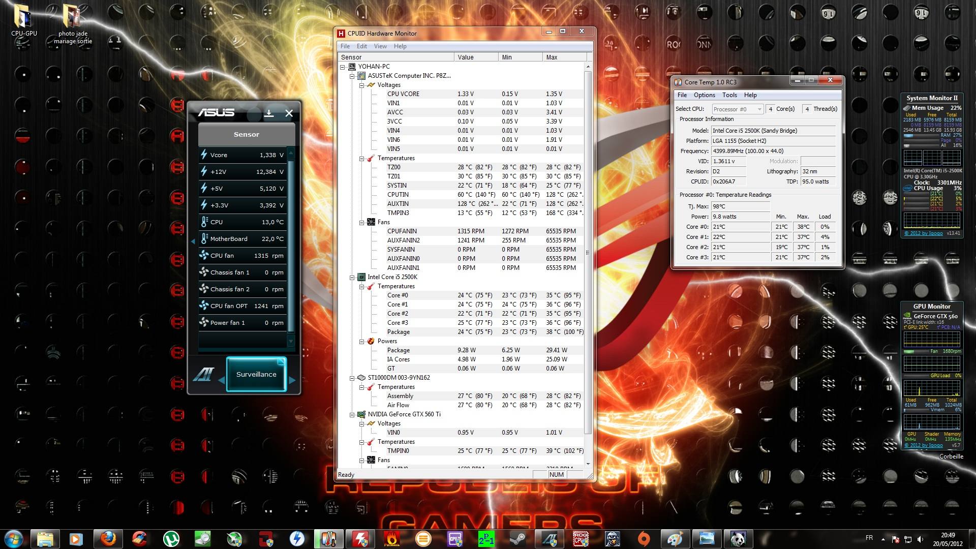The width and height of the screenshot is (976, 549).
Task: Click the download arrow icon in ASUS panel
Action: 269,113
